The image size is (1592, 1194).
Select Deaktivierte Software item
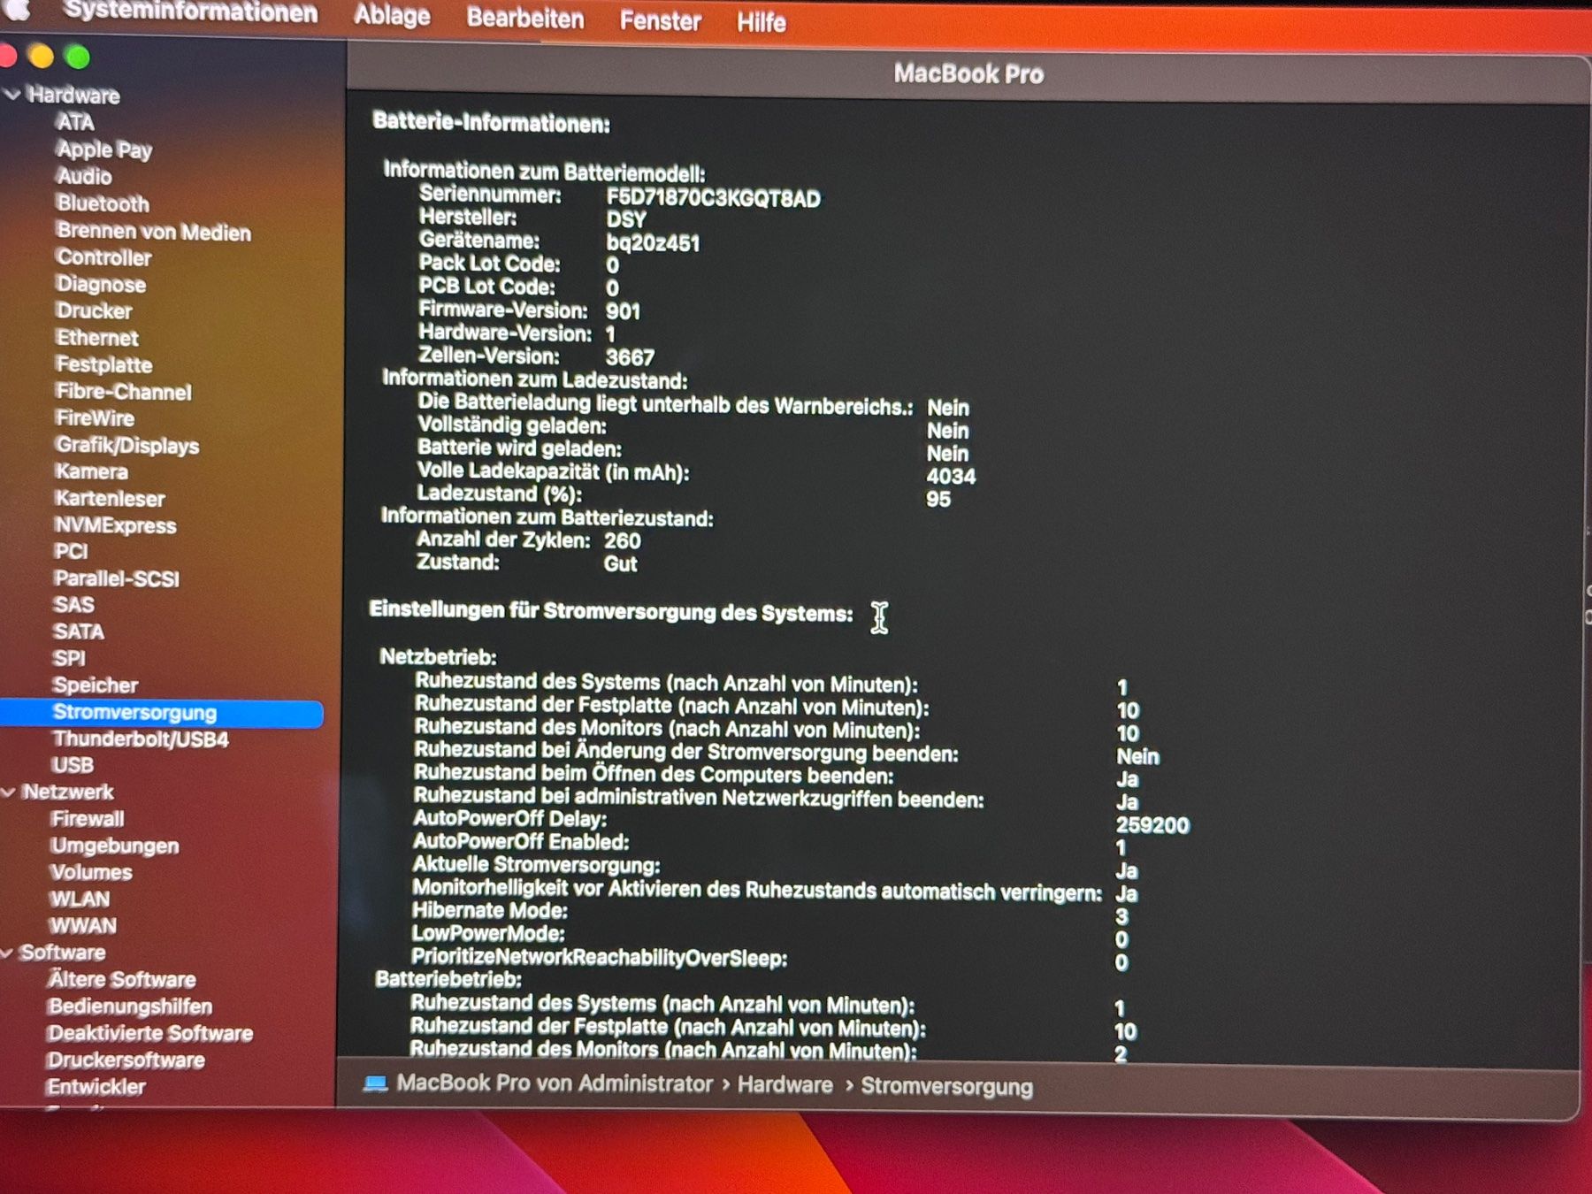point(149,1033)
